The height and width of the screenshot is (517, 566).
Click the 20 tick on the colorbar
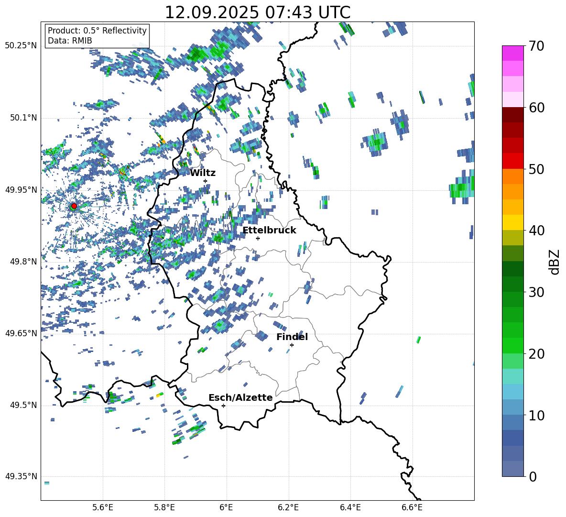coord(536,353)
